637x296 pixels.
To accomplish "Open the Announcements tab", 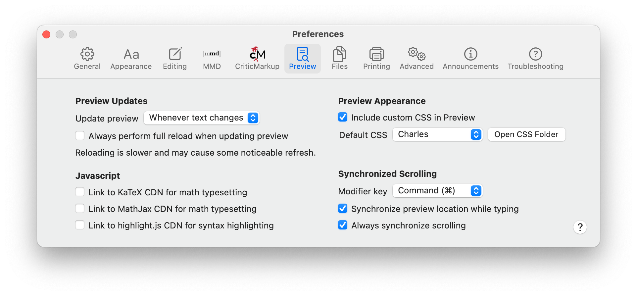I will 470,58.
